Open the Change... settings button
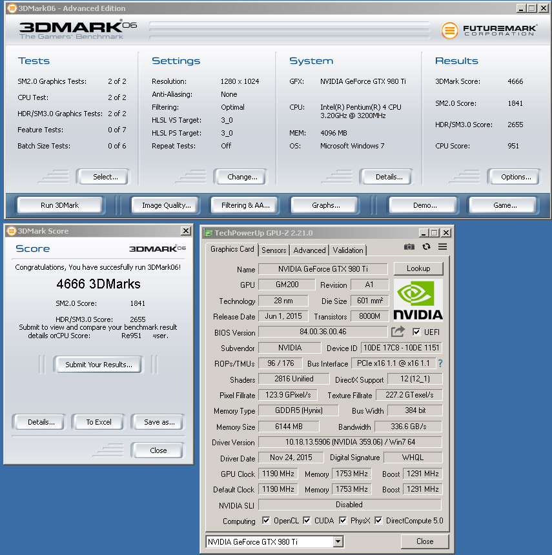The height and width of the screenshot is (555, 552). click(242, 177)
